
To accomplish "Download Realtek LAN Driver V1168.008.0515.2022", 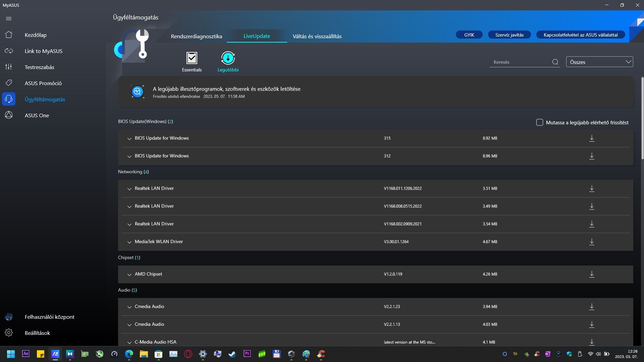I will click(592, 206).
